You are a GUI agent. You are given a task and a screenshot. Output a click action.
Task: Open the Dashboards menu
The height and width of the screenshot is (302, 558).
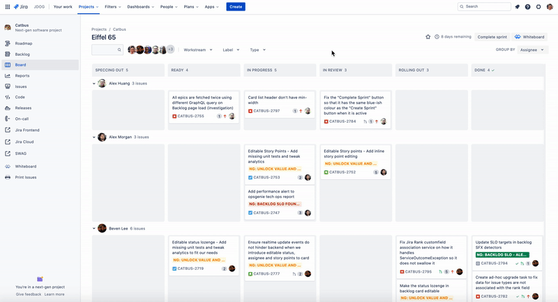coord(141,7)
